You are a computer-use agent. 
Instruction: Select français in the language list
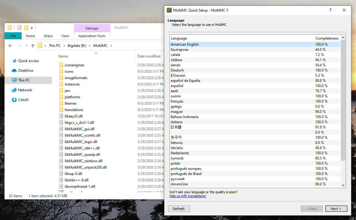(255, 101)
